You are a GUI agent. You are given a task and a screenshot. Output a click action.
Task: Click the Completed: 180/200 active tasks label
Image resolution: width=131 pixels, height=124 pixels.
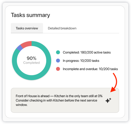click(x=87, y=52)
